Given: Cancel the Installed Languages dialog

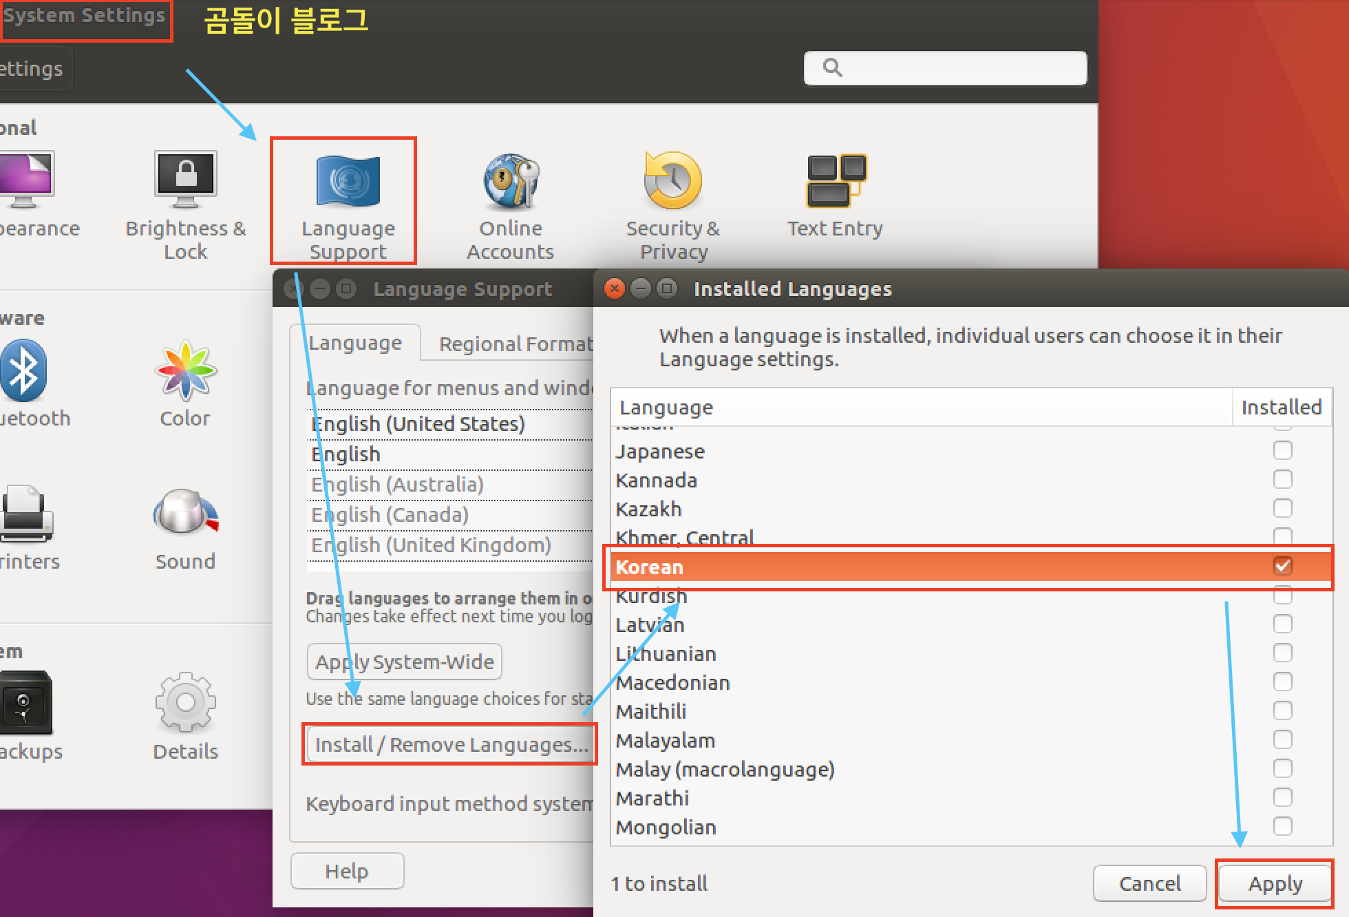Looking at the screenshot, I should tap(1149, 883).
